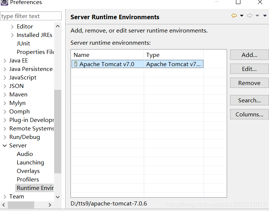Expand the Java EE category
Viewport: 269px width, 211px height.
coord(4,61)
